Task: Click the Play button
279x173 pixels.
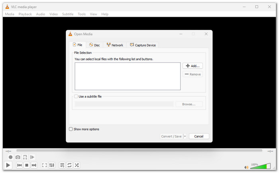Action: 8,165
